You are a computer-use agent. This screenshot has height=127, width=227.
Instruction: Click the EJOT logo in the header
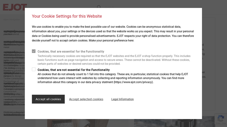tap(15, 7)
